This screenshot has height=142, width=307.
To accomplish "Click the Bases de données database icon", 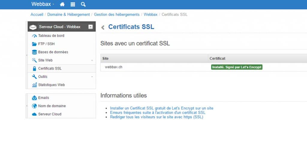I will pyautogui.click(x=34, y=52).
